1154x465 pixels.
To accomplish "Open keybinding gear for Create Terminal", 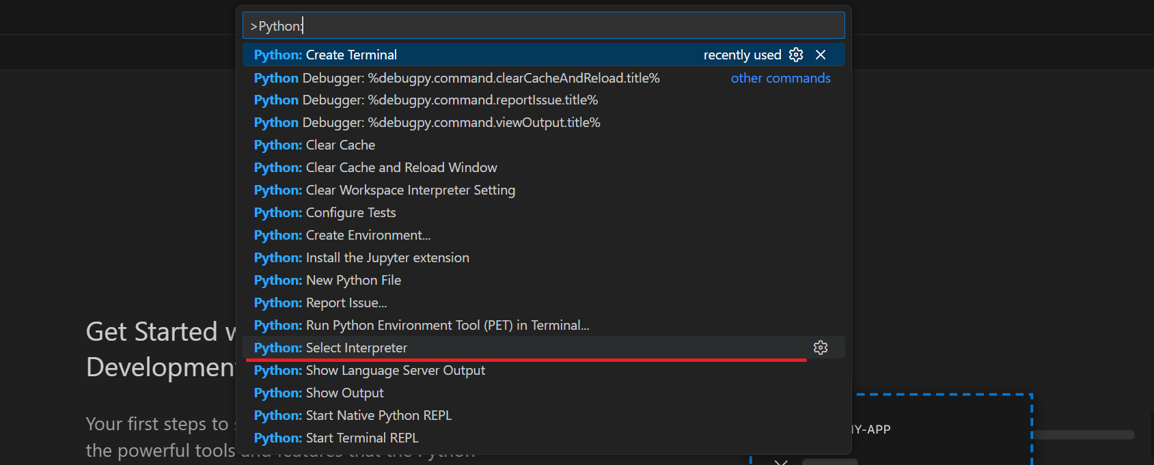I will [x=796, y=55].
